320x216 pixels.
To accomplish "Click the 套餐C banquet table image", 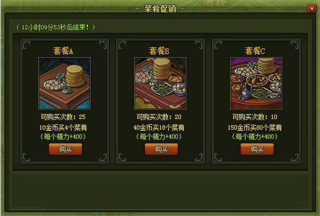I will (x=256, y=83).
